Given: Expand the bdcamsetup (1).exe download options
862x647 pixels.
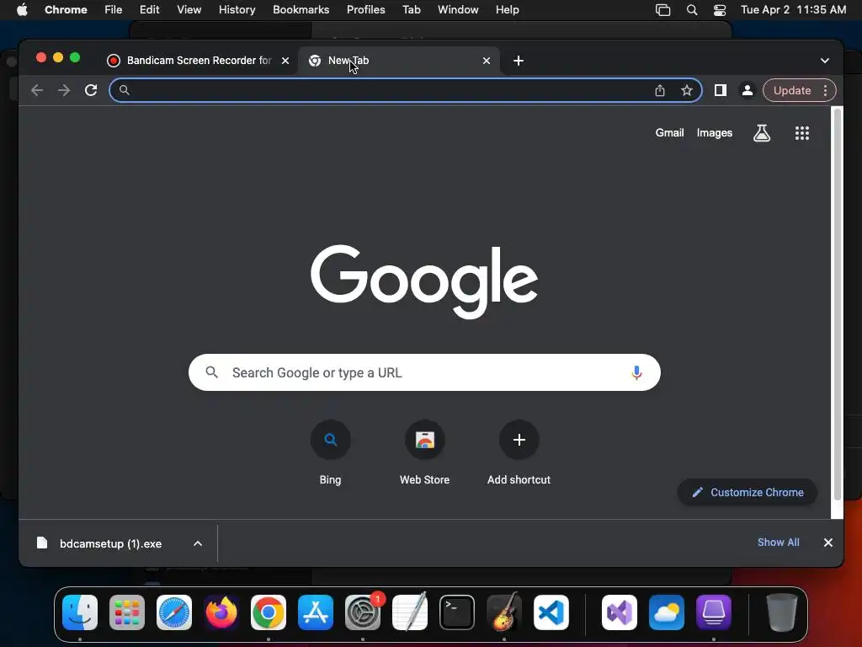Looking at the screenshot, I should pyautogui.click(x=198, y=543).
